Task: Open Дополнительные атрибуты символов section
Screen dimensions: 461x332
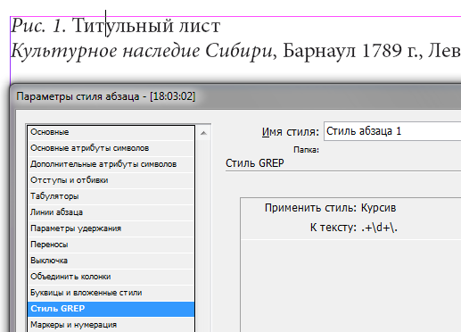Action: (x=111, y=164)
